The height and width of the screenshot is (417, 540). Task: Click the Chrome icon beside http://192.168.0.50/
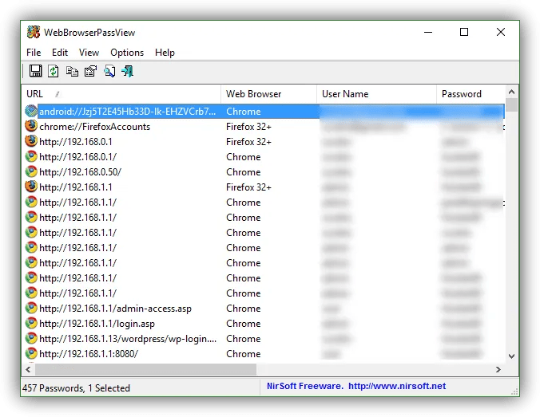(31, 171)
